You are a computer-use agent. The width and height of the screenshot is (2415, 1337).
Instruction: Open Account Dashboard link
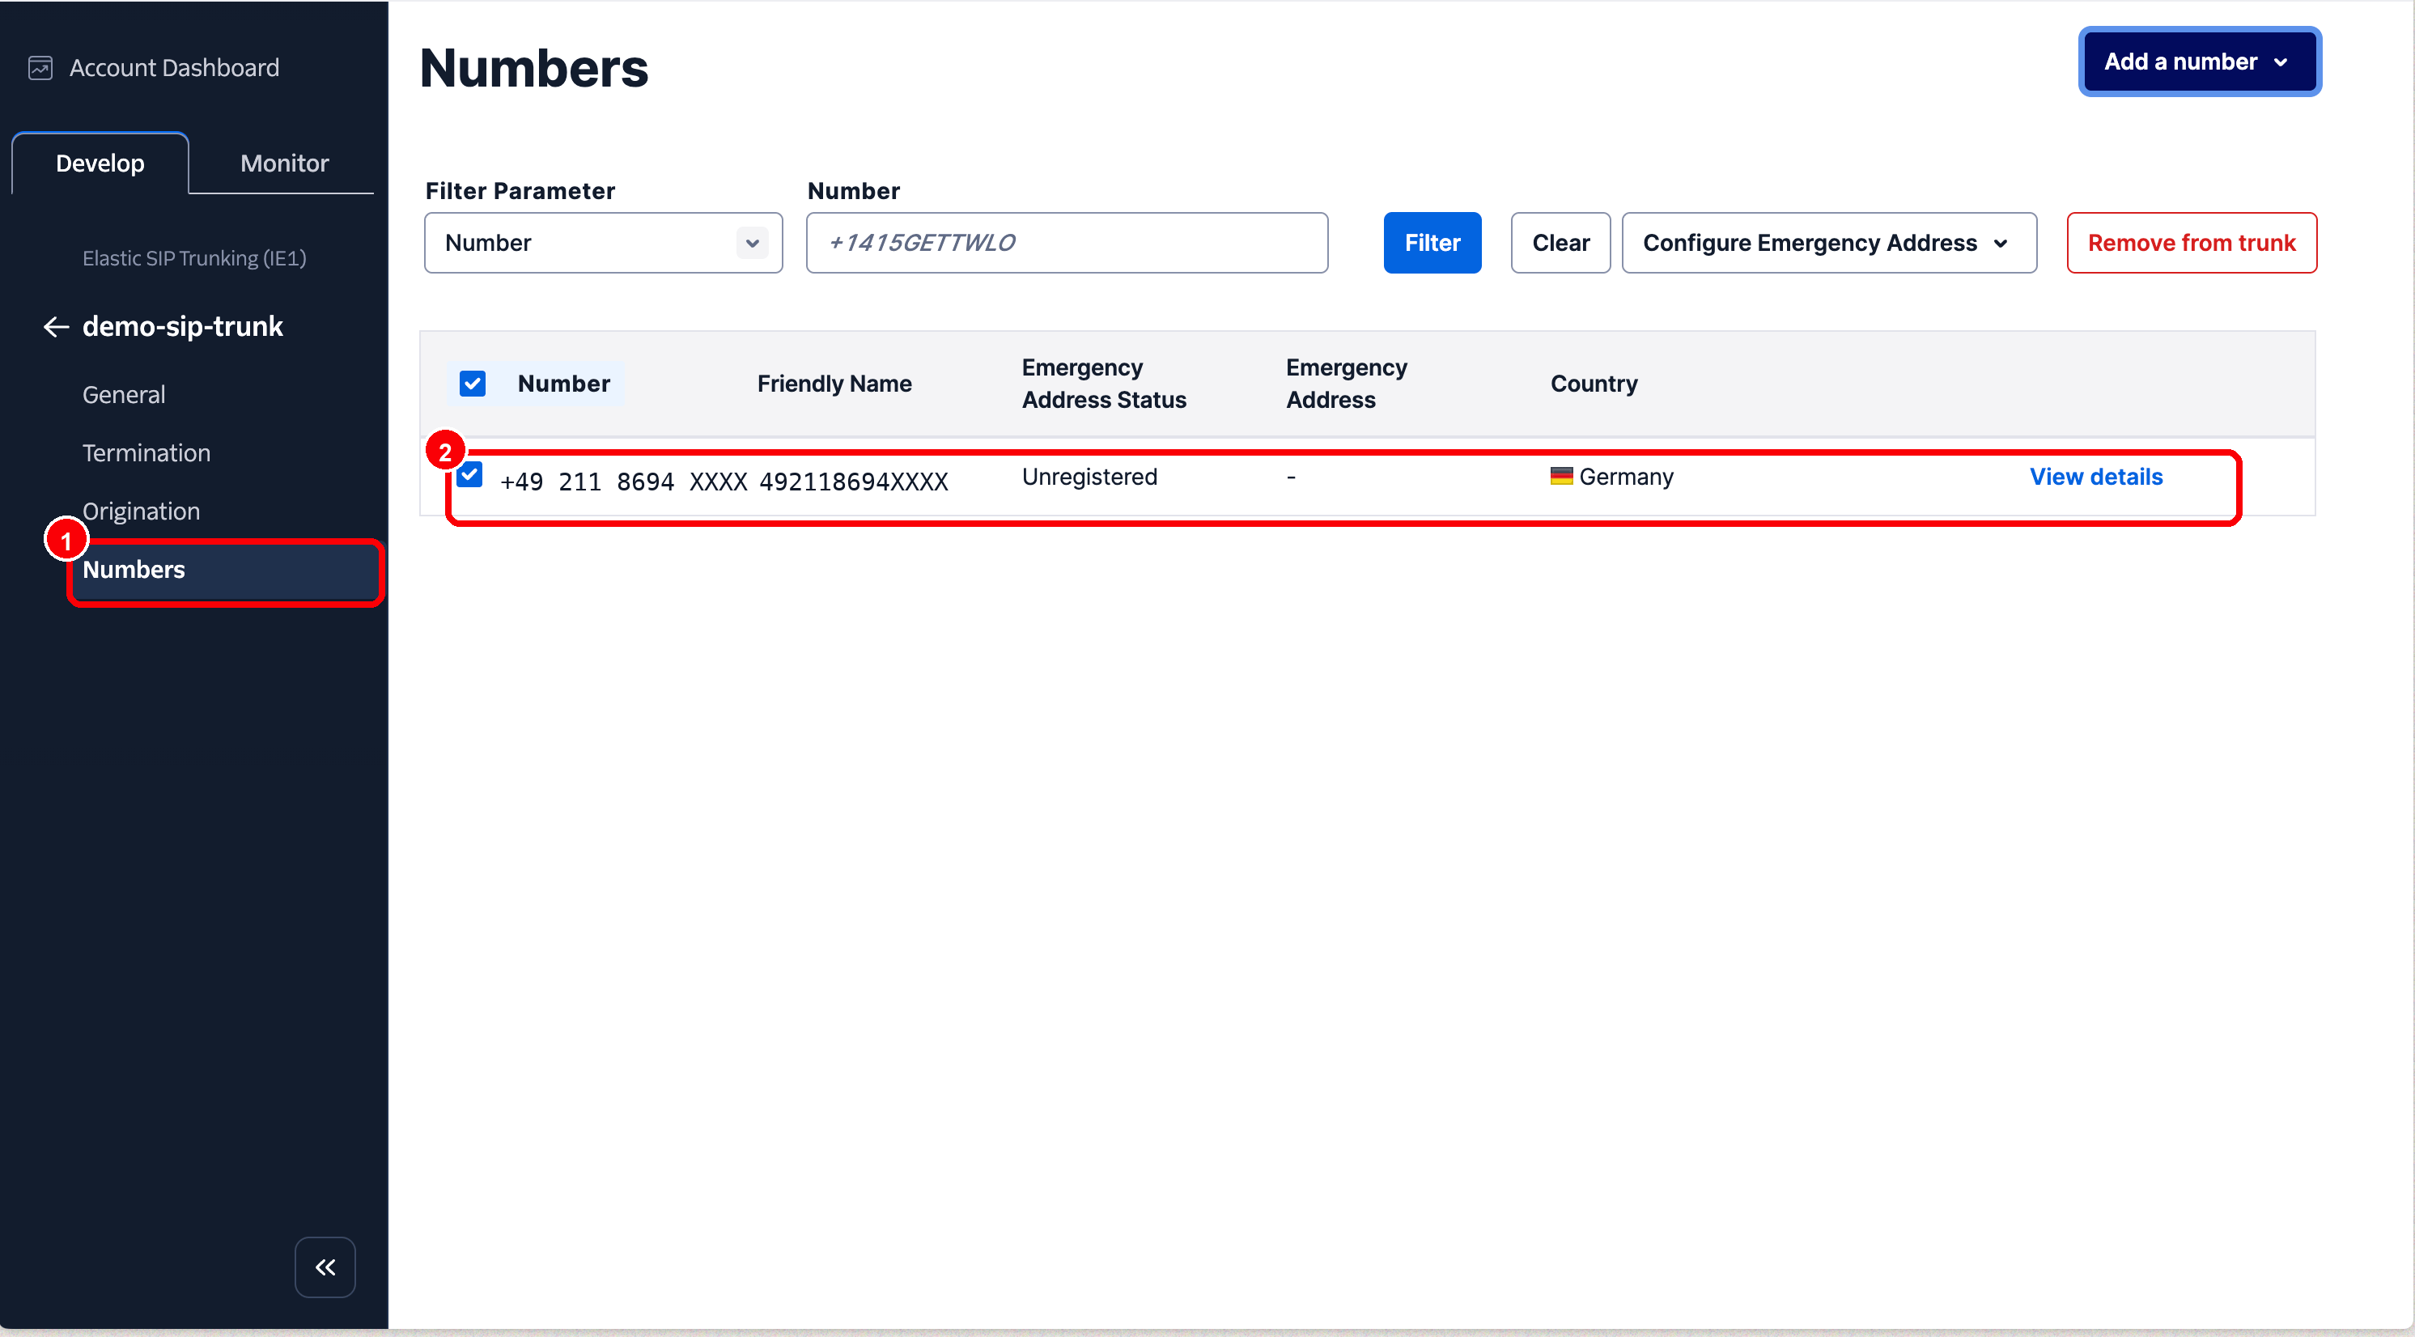pyautogui.click(x=174, y=67)
